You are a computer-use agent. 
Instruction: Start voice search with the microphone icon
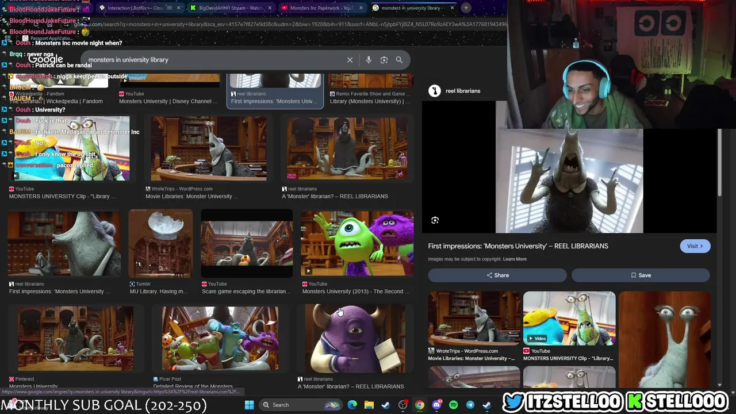(x=369, y=60)
